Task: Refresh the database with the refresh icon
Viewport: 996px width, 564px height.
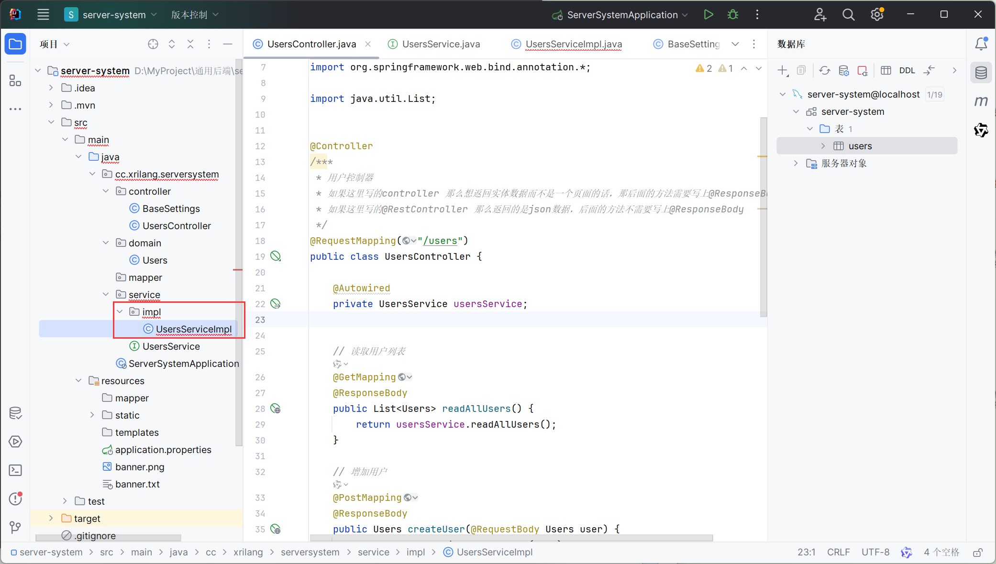Action: coord(825,70)
